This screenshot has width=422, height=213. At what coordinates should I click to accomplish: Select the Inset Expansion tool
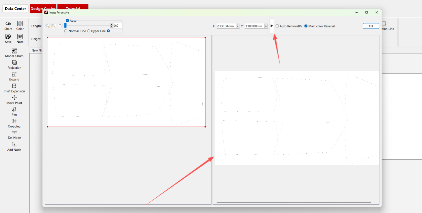coord(14,88)
